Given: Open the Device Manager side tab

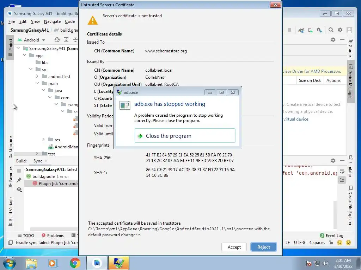Looking at the screenshot, I should (350, 82).
